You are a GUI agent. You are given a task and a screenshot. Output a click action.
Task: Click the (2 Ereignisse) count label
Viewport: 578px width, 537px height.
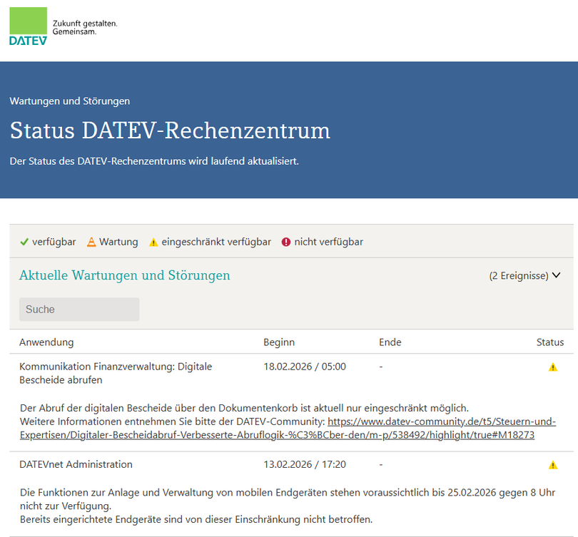pyautogui.click(x=519, y=276)
